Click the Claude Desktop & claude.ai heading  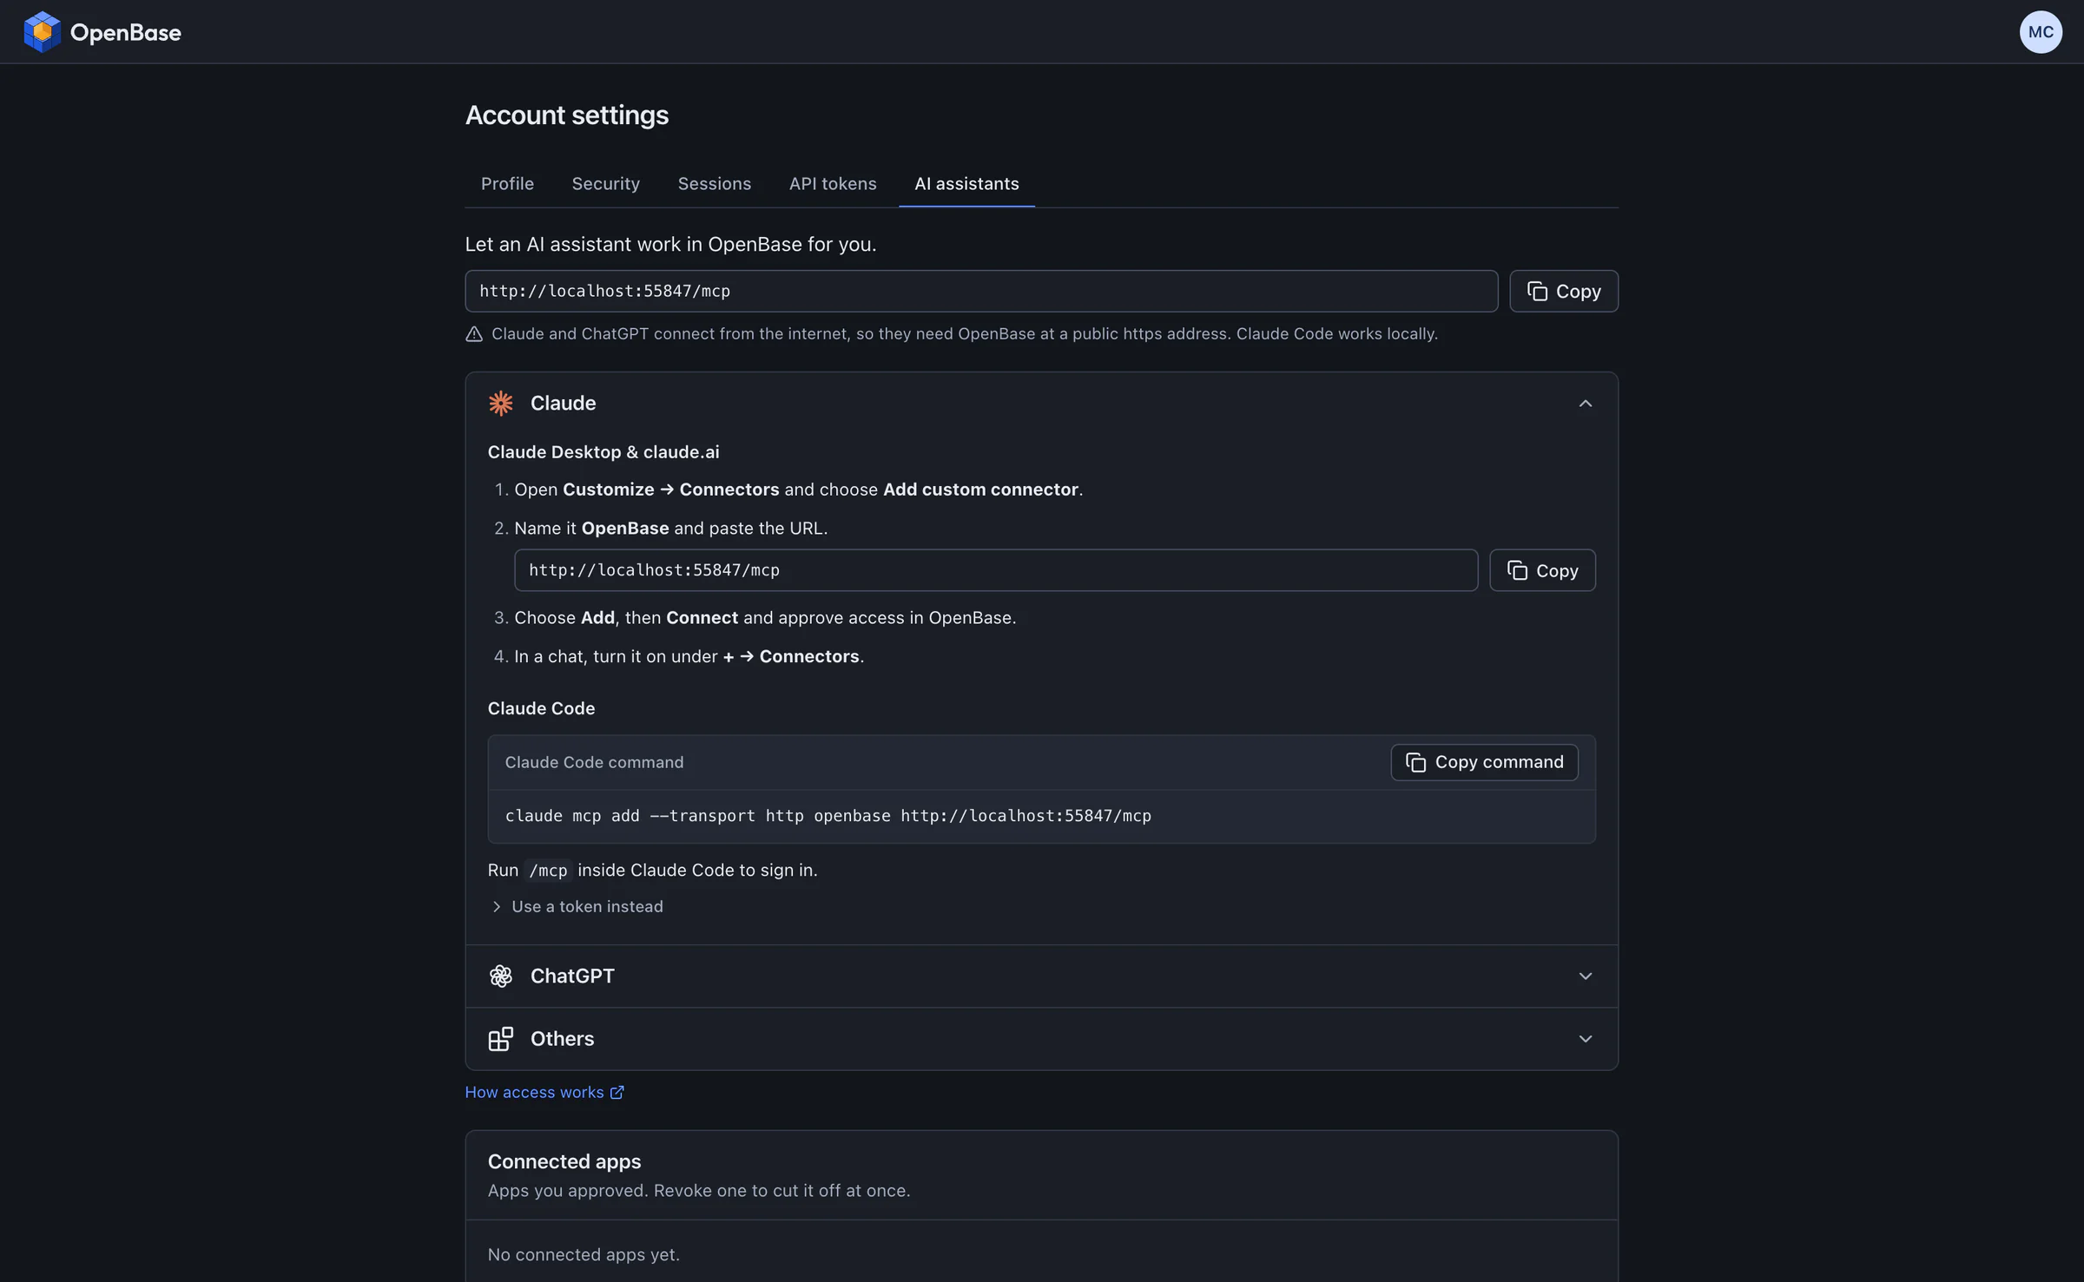[603, 452]
